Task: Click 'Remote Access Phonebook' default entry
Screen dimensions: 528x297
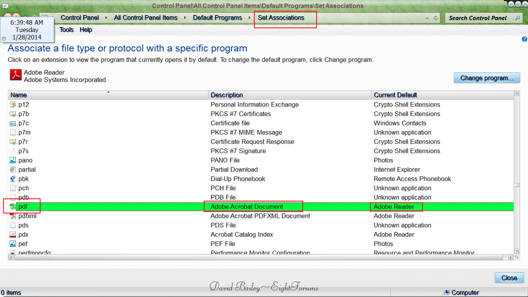Action: (412, 179)
